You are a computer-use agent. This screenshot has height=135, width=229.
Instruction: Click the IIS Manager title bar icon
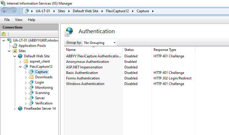[3, 3]
